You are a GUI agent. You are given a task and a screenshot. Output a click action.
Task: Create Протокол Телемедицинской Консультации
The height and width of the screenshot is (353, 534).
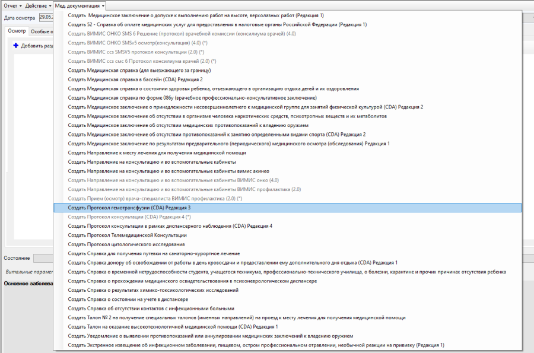(x=288, y=236)
